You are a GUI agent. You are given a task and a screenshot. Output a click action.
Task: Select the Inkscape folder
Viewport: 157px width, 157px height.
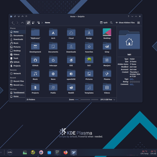click(x=53, y=61)
